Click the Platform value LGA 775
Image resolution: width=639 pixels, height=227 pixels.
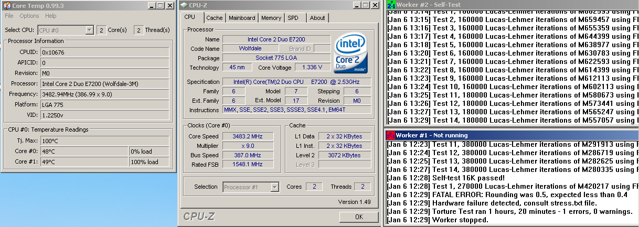coord(105,104)
